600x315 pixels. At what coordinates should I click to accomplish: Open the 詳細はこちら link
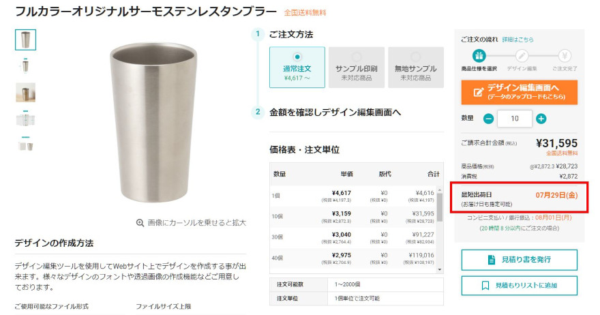pyautogui.click(x=517, y=40)
